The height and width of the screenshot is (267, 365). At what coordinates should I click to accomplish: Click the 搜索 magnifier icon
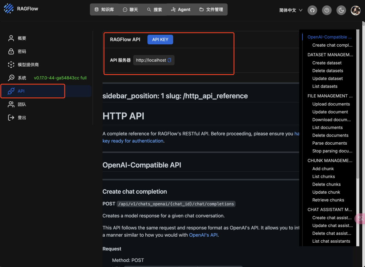pos(149,9)
